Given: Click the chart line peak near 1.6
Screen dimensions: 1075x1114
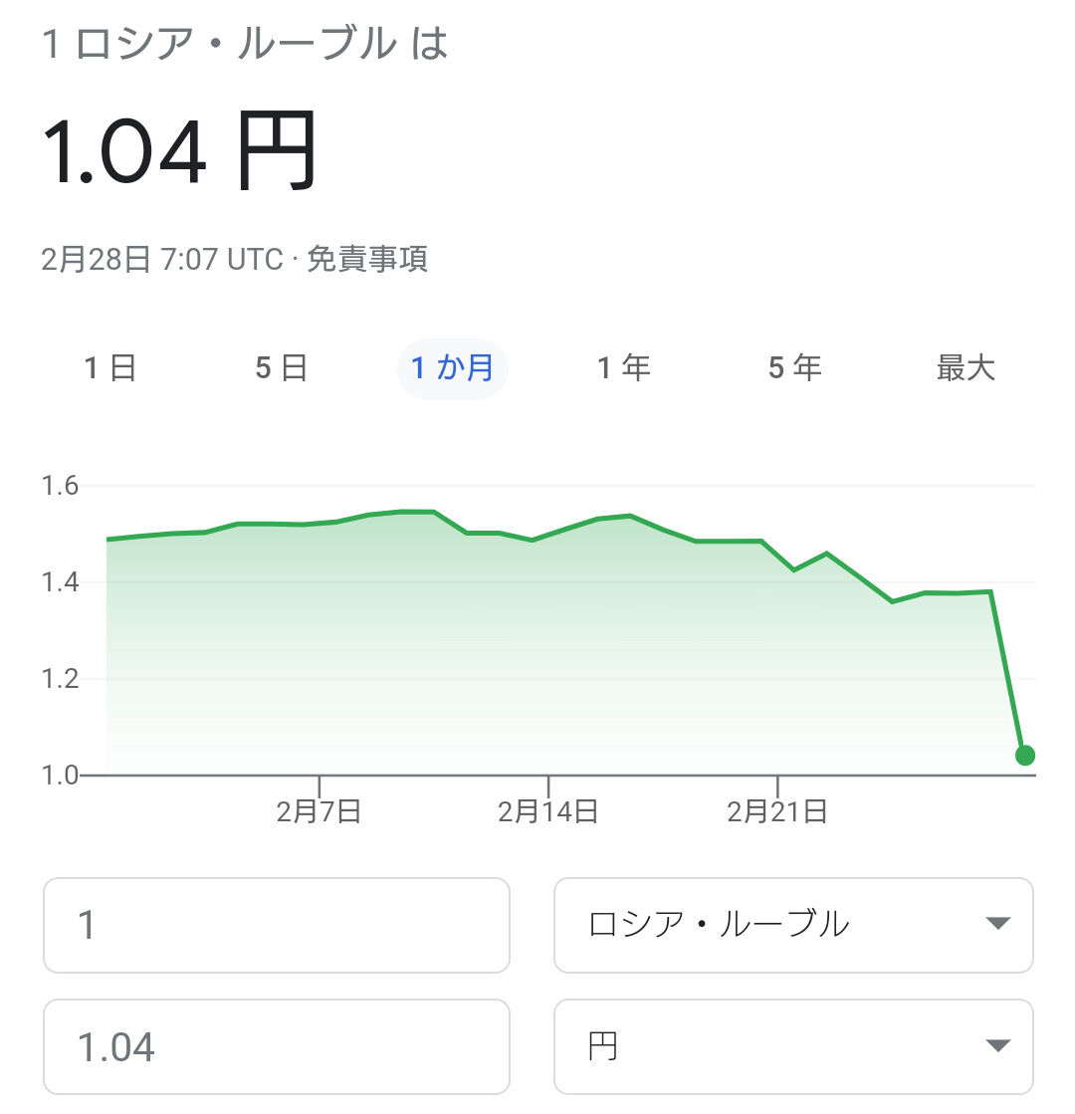Looking at the screenshot, I should pyautogui.click(x=418, y=511).
